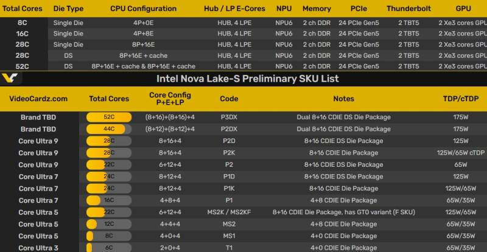
Task: Click the Die Type header in top table
Action: click(x=68, y=9)
